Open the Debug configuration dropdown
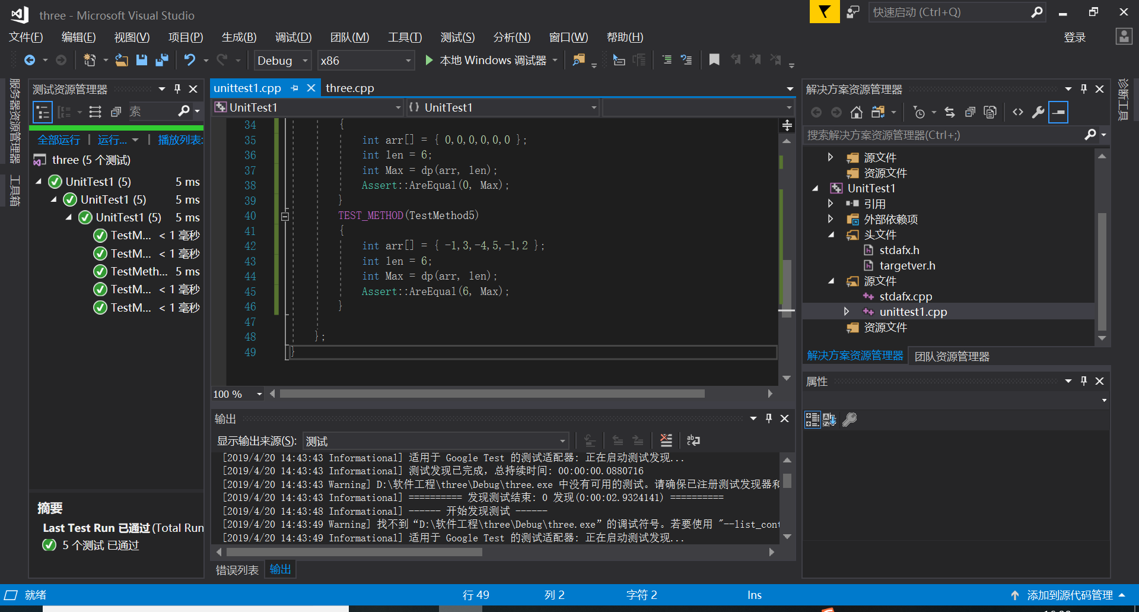Viewport: 1139px width, 612px height. pos(282,61)
